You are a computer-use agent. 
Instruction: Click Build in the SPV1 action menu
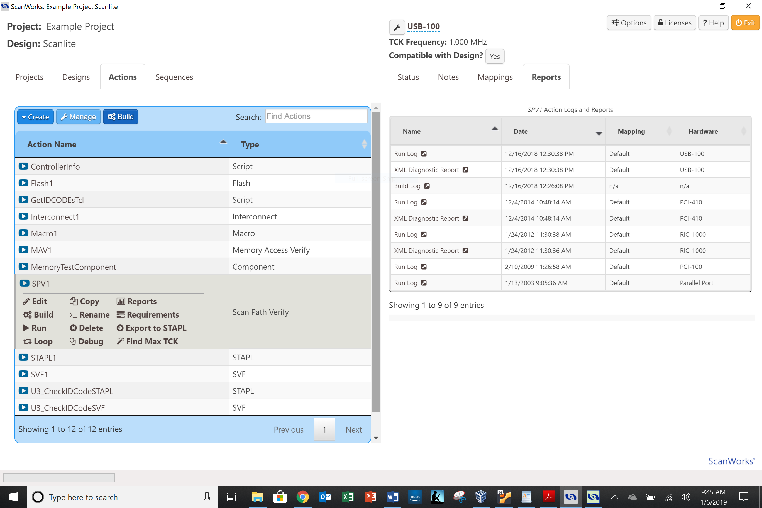[x=38, y=315]
